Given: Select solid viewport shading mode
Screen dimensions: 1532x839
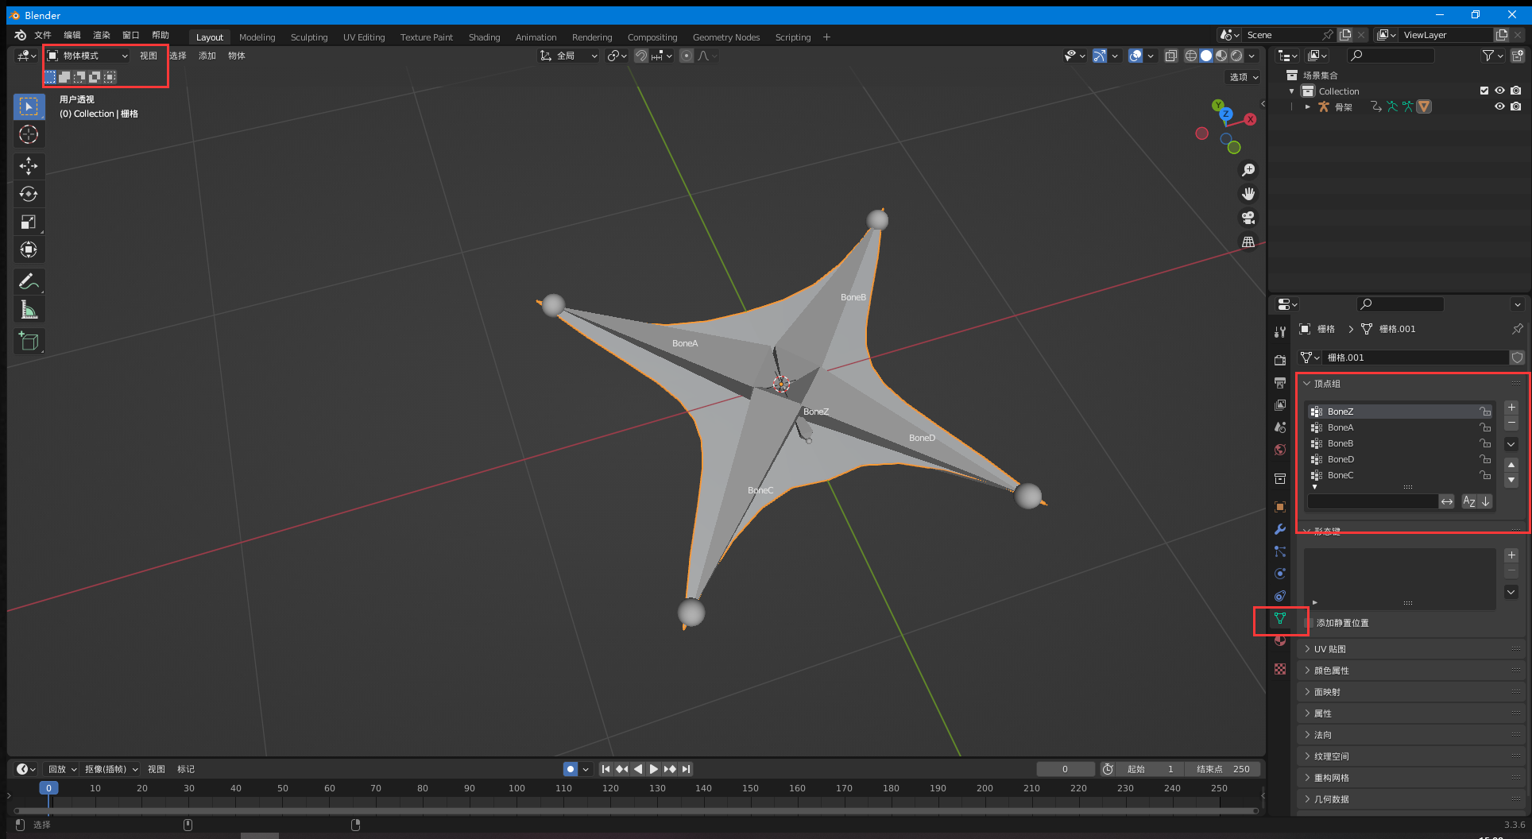Looking at the screenshot, I should pyautogui.click(x=1206, y=56).
